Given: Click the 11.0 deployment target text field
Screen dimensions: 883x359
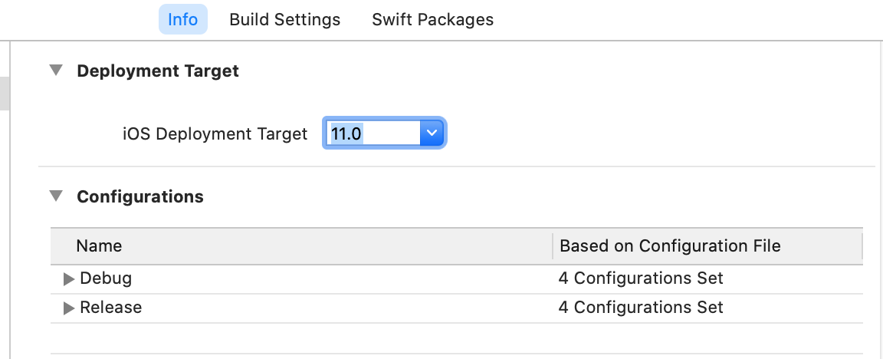Looking at the screenshot, I should [x=372, y=133].
